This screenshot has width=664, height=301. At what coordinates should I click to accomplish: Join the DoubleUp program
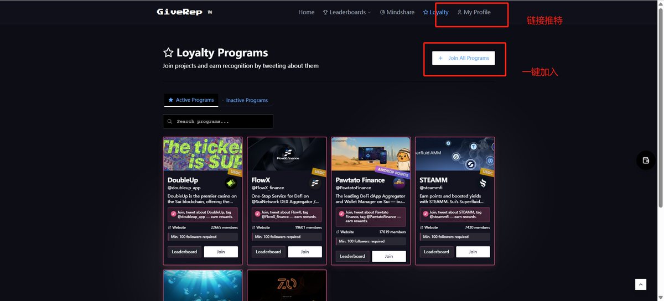point(221,252)
